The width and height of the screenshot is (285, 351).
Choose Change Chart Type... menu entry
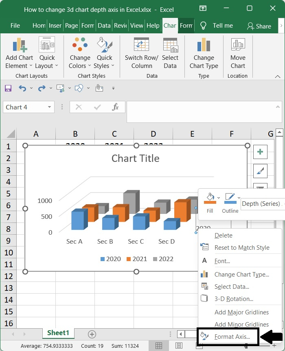tap(240, 275)
